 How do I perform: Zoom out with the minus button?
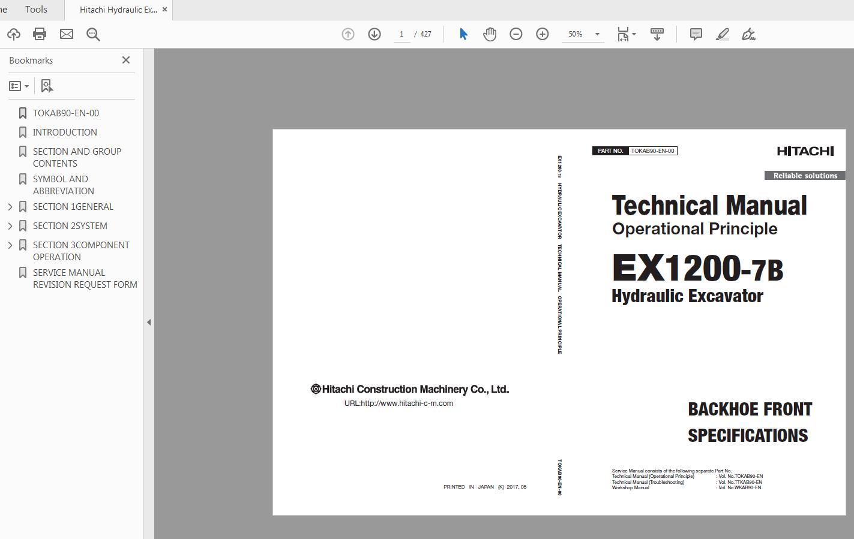516,34
